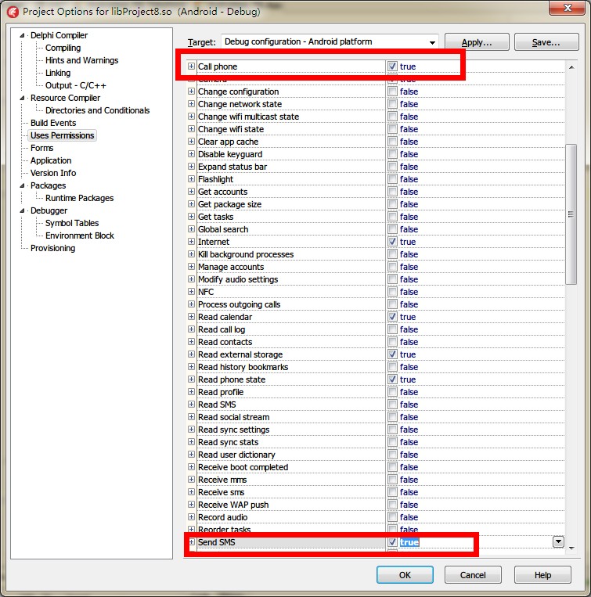Enable the Flashlight permission checkbox

point(392,179)
